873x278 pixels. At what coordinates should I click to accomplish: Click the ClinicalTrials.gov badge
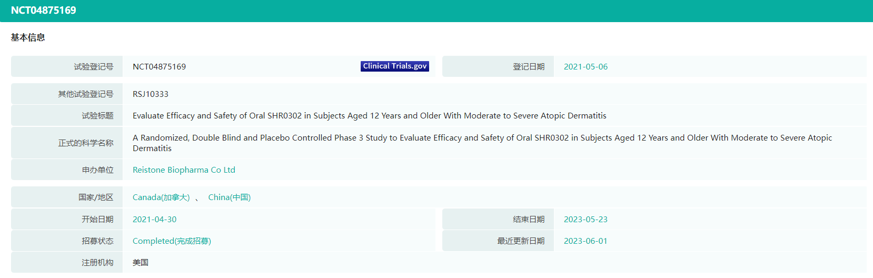[395, 66]
